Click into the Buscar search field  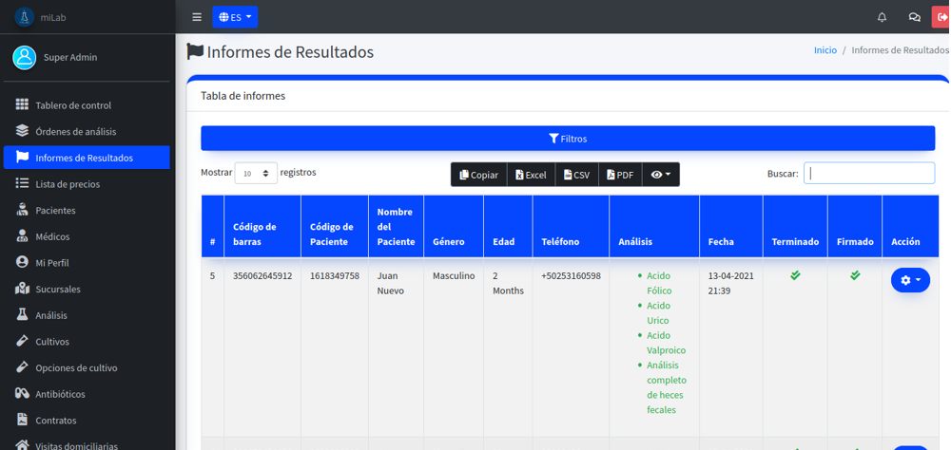868,173
